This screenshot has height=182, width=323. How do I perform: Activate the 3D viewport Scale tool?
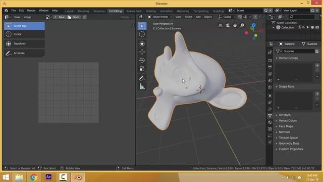pos(142,69)
